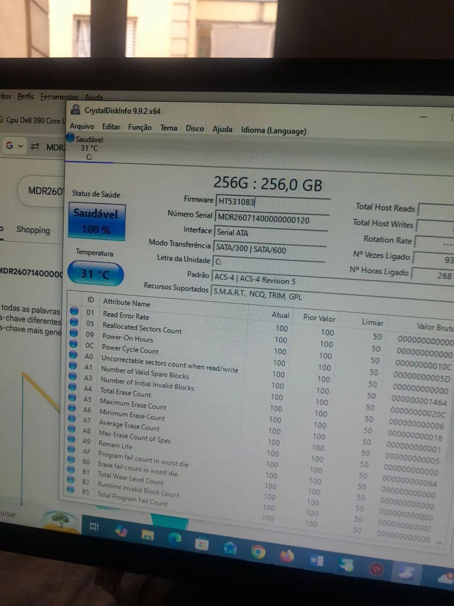454x606 pixels.
Task: Open the Task View taskbar icon
Action: point(94,526)
